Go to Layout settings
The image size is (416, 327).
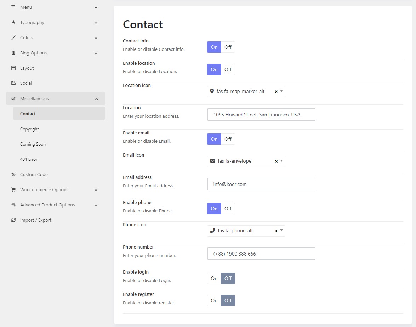27,68
